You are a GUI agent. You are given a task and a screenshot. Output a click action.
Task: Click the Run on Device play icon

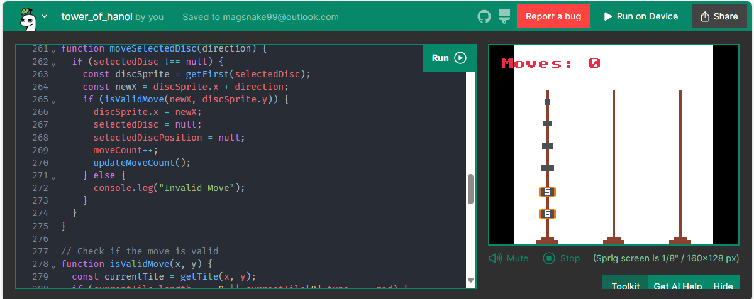[607, 16]
